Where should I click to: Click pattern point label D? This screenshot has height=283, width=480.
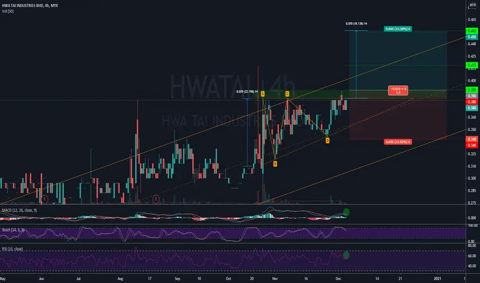[327, 140]
